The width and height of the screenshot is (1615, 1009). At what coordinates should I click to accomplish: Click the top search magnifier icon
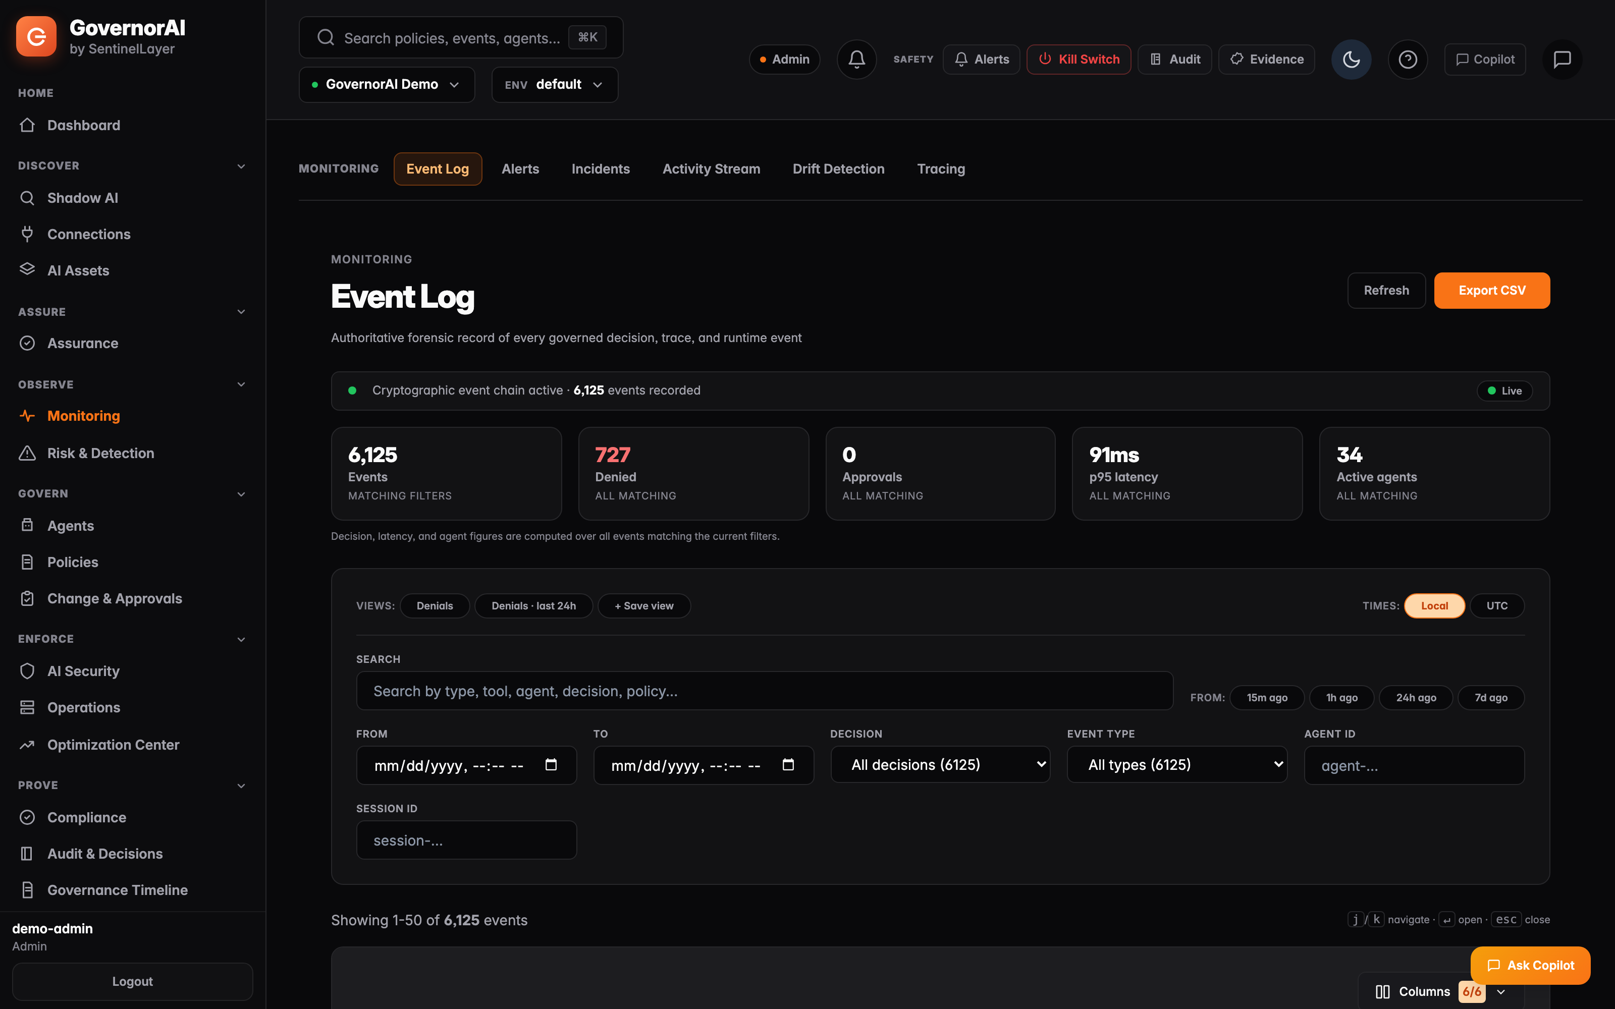pos(326,37)
